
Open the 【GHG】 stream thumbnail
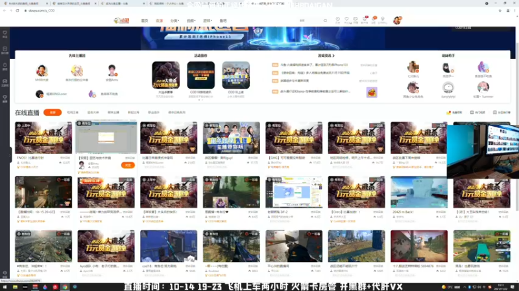coord(294,138)
